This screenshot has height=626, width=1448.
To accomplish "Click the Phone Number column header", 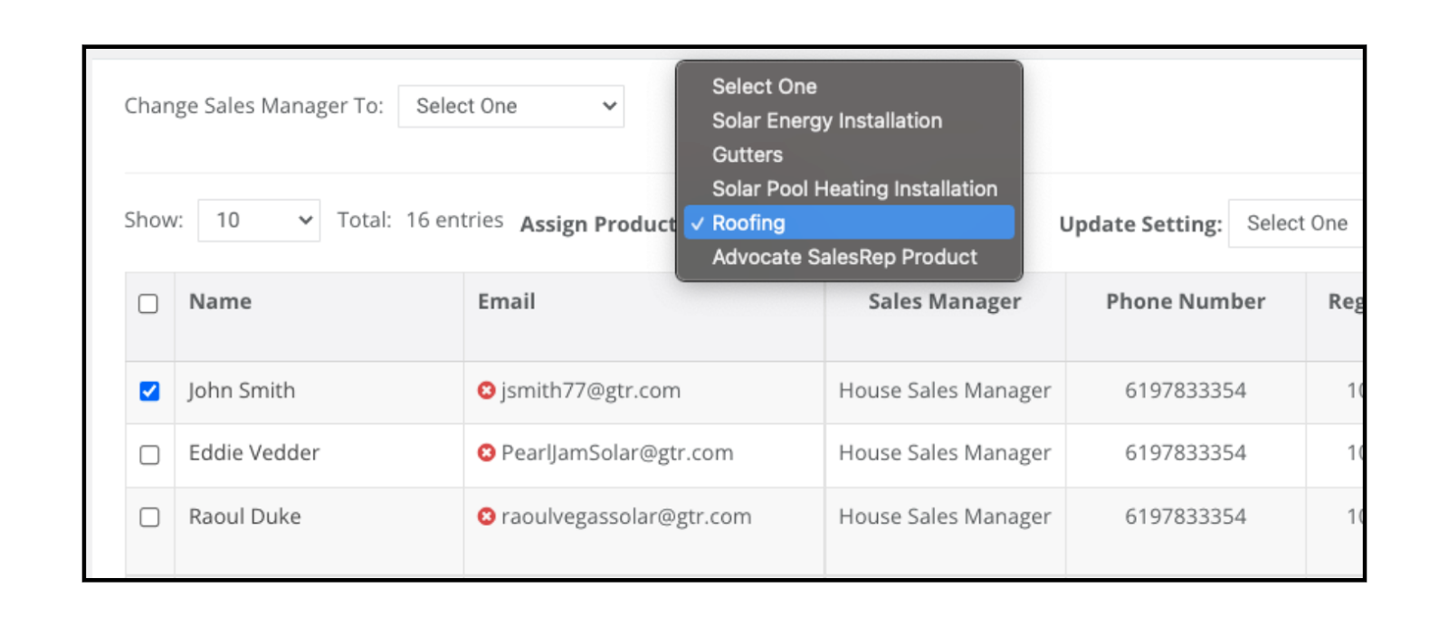I will tap(1186, 302).
